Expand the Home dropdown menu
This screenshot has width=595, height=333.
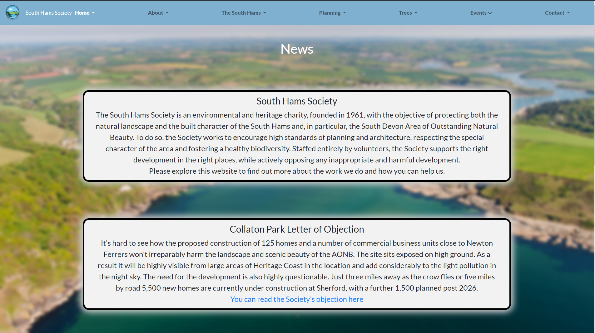click(85, 13)
